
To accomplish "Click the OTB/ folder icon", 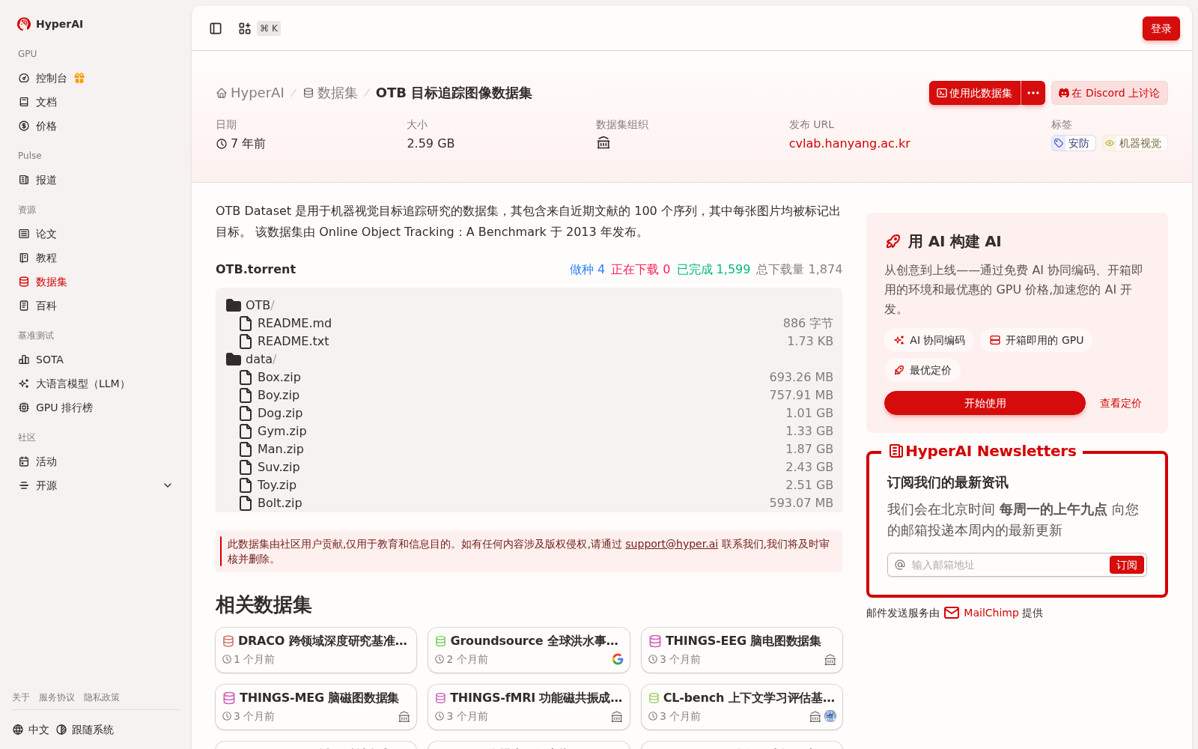I will pyautogui.click(x=234, y=305).
